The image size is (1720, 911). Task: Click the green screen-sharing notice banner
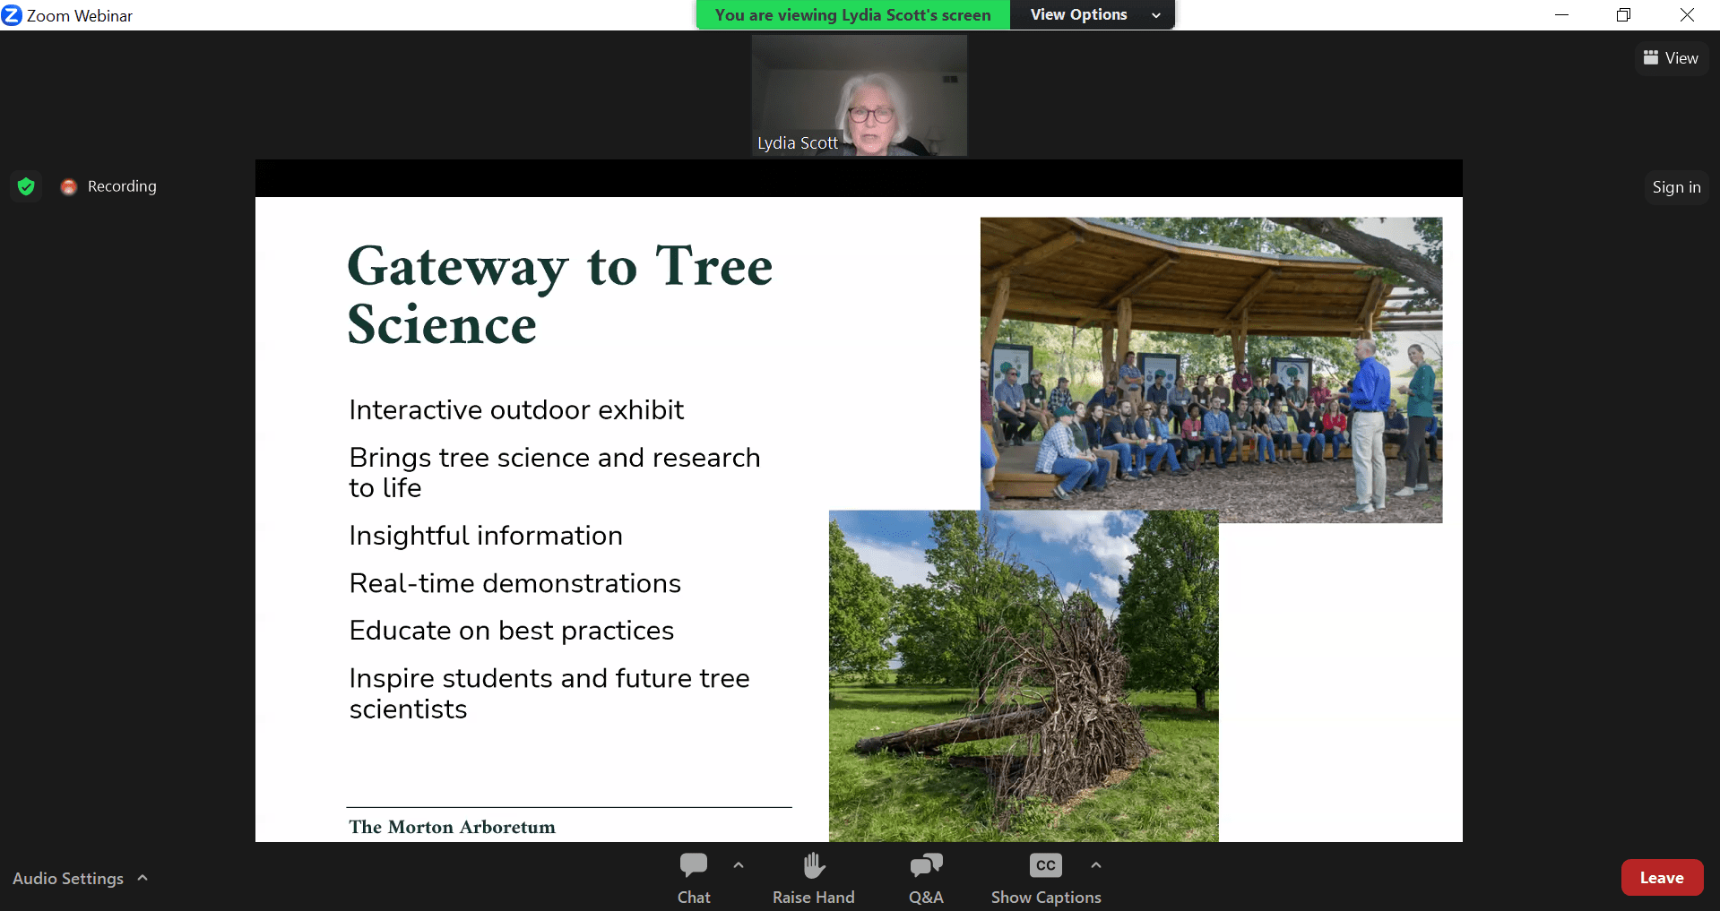(852, 14)
